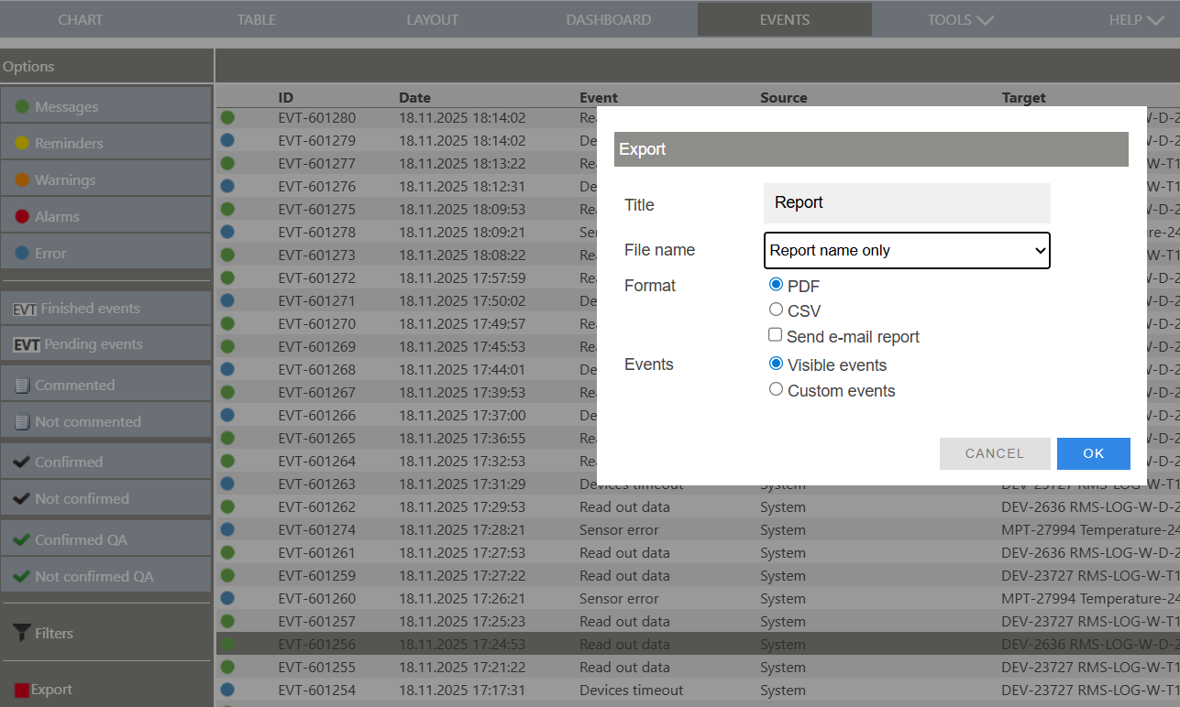Click the Finished events EVT icon
The image size is (1180, 707).
coord(25,308)
